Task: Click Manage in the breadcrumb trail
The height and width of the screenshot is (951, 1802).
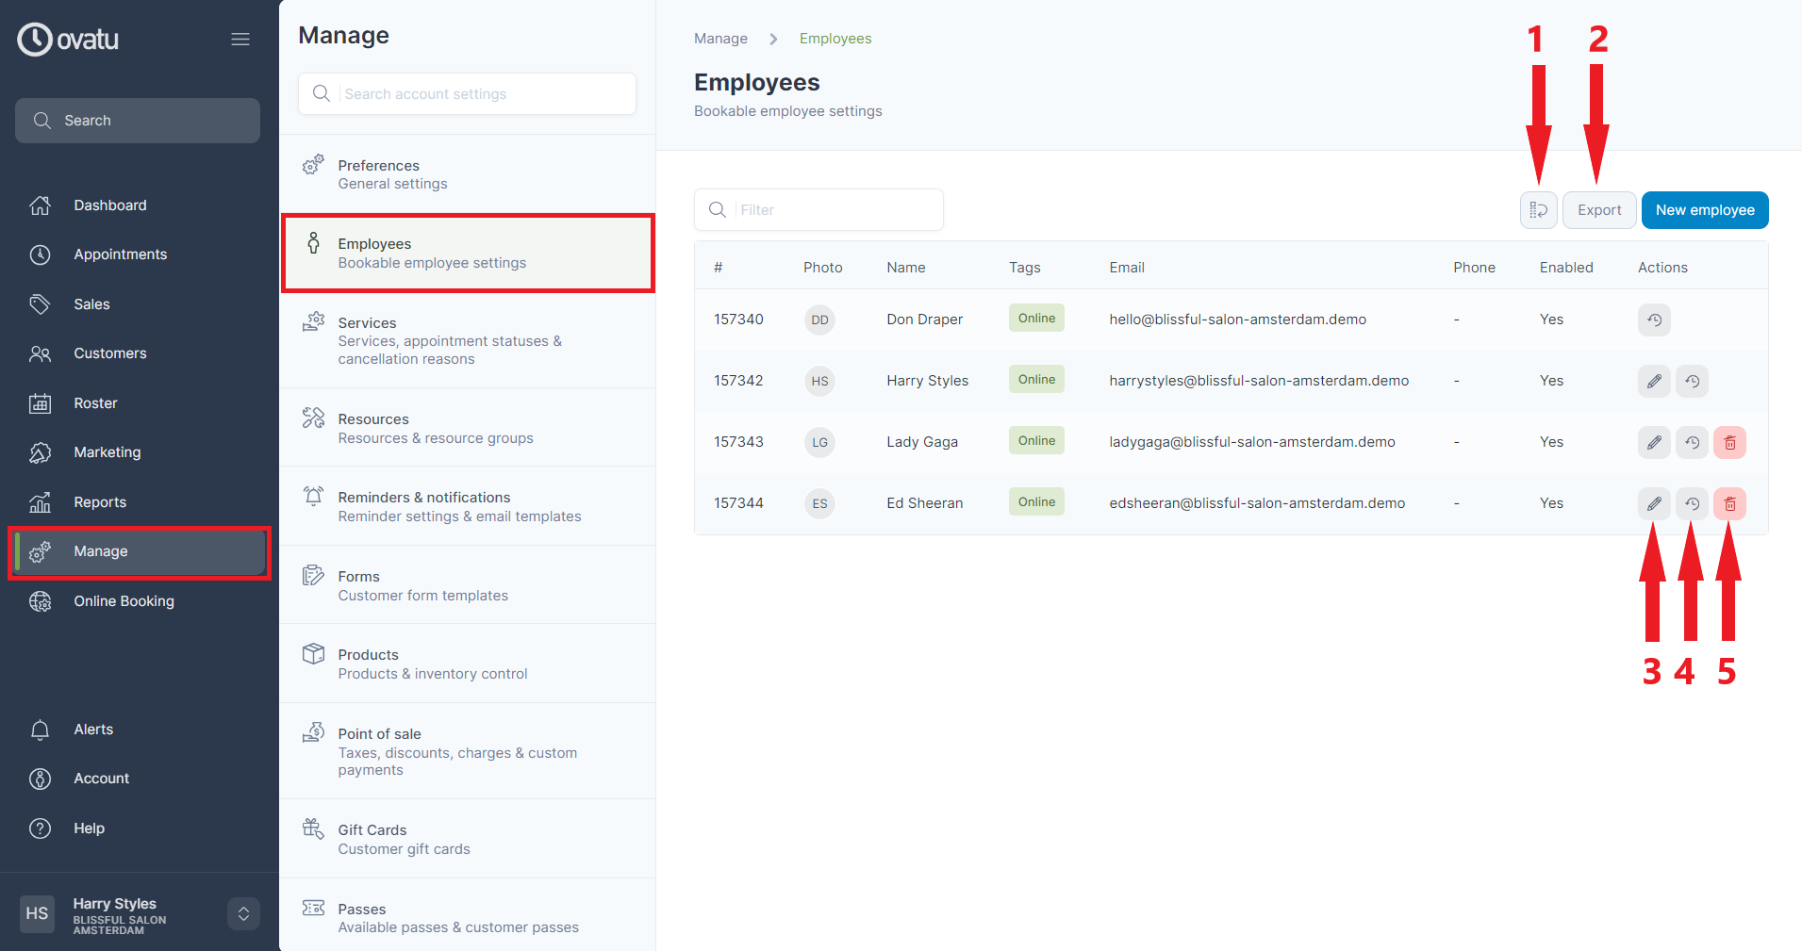Action: (720, 38)
